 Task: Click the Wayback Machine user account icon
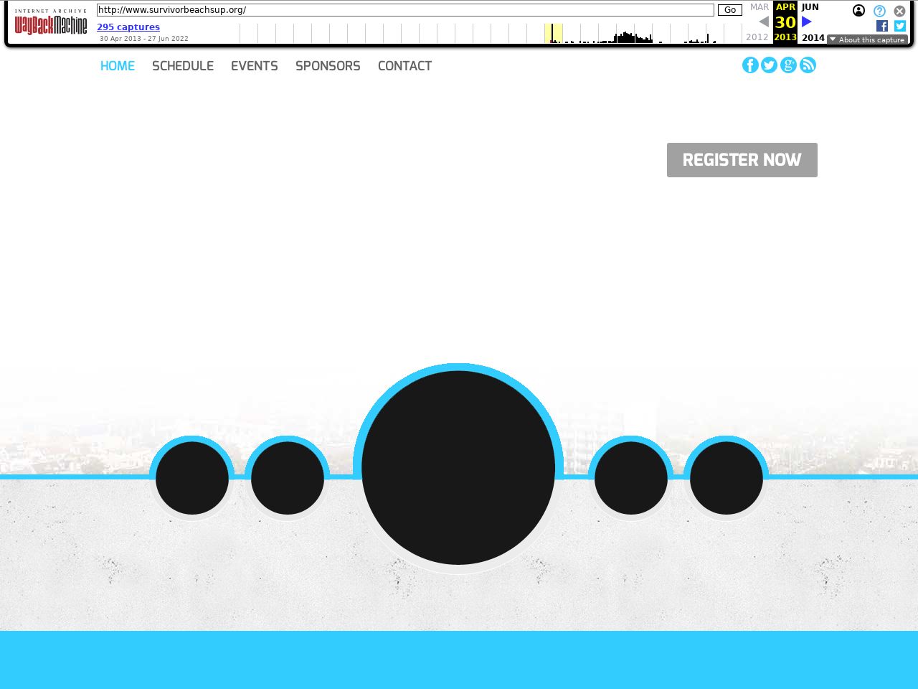pos(858,11)
